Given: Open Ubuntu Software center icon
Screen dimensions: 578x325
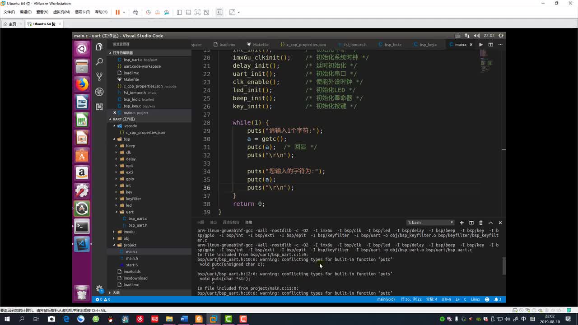Looking at the screenshot, I should (82, 156).
